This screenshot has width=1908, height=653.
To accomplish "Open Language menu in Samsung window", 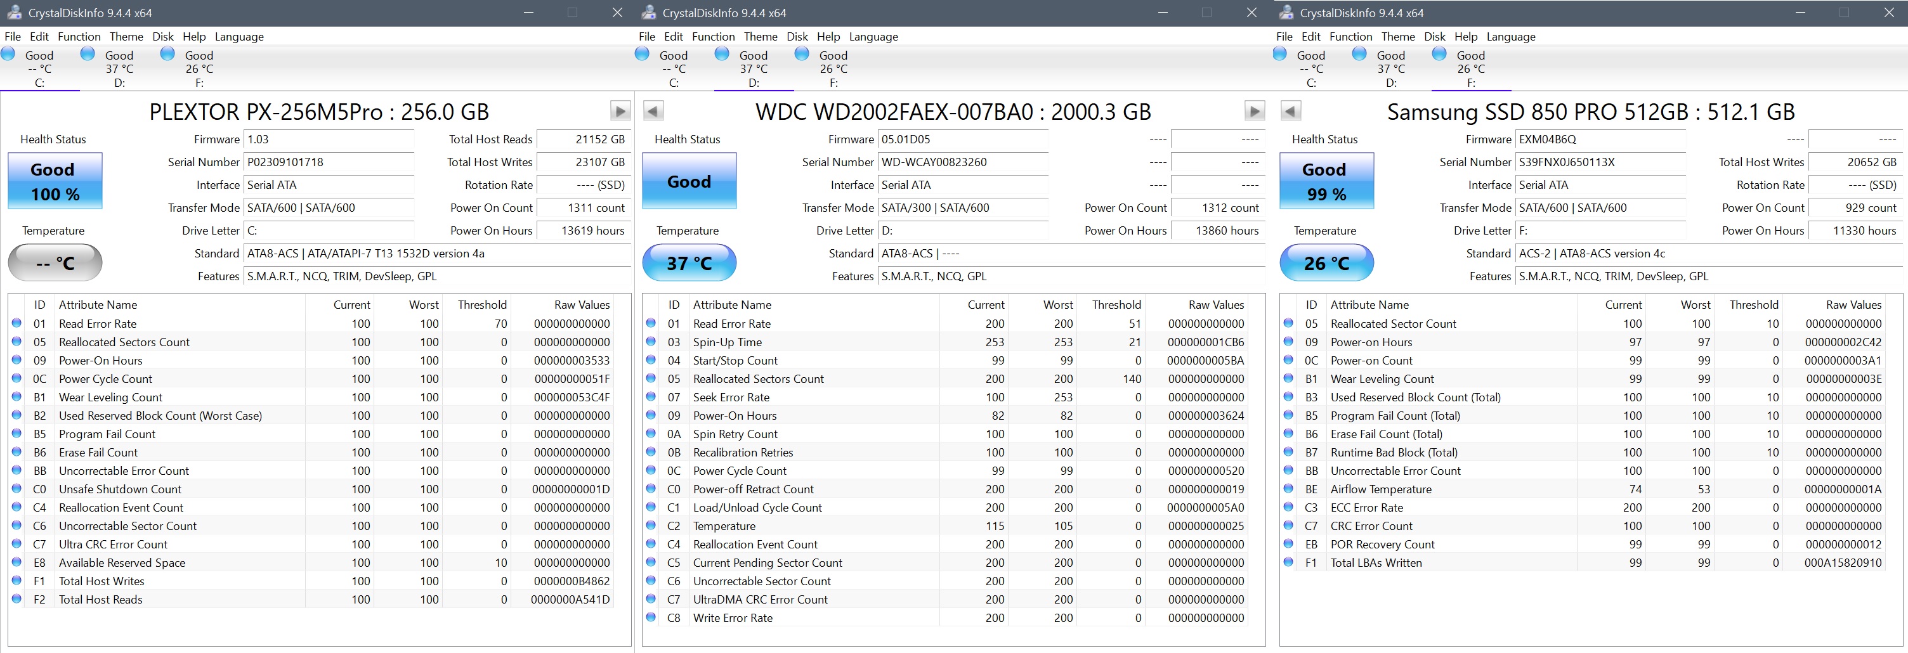I will [1511, 36].
